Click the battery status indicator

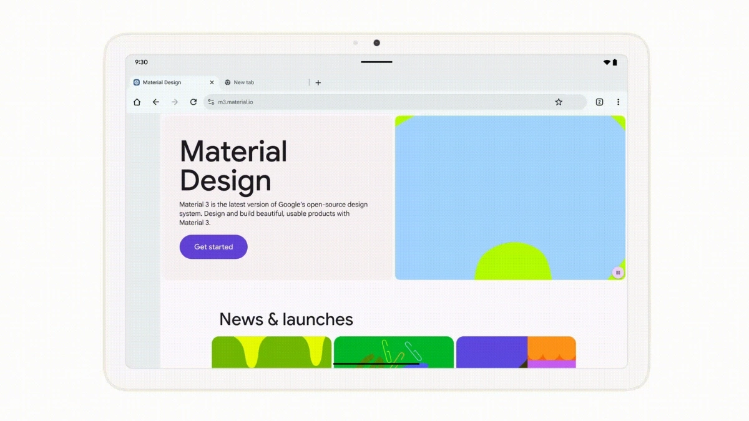pyautogui.click(x=615, y=62)
